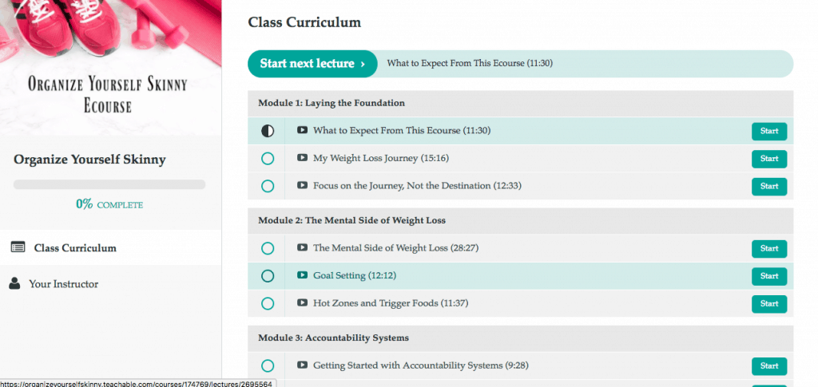818x387 pixels.
Task: Click video icon next to Goal Setting
Action: 302,275
